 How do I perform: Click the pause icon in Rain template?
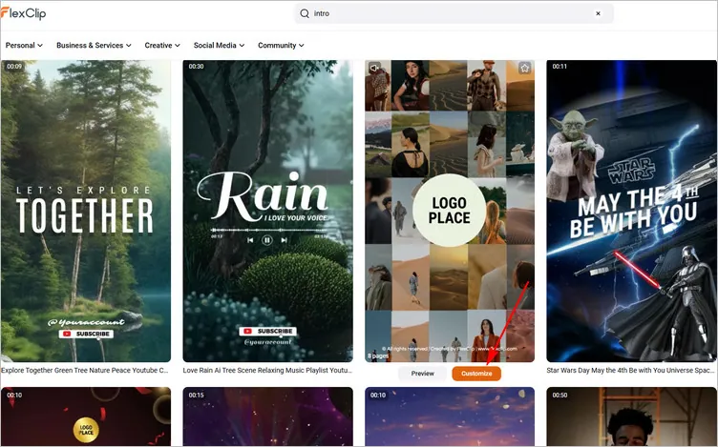click(267, 240)
